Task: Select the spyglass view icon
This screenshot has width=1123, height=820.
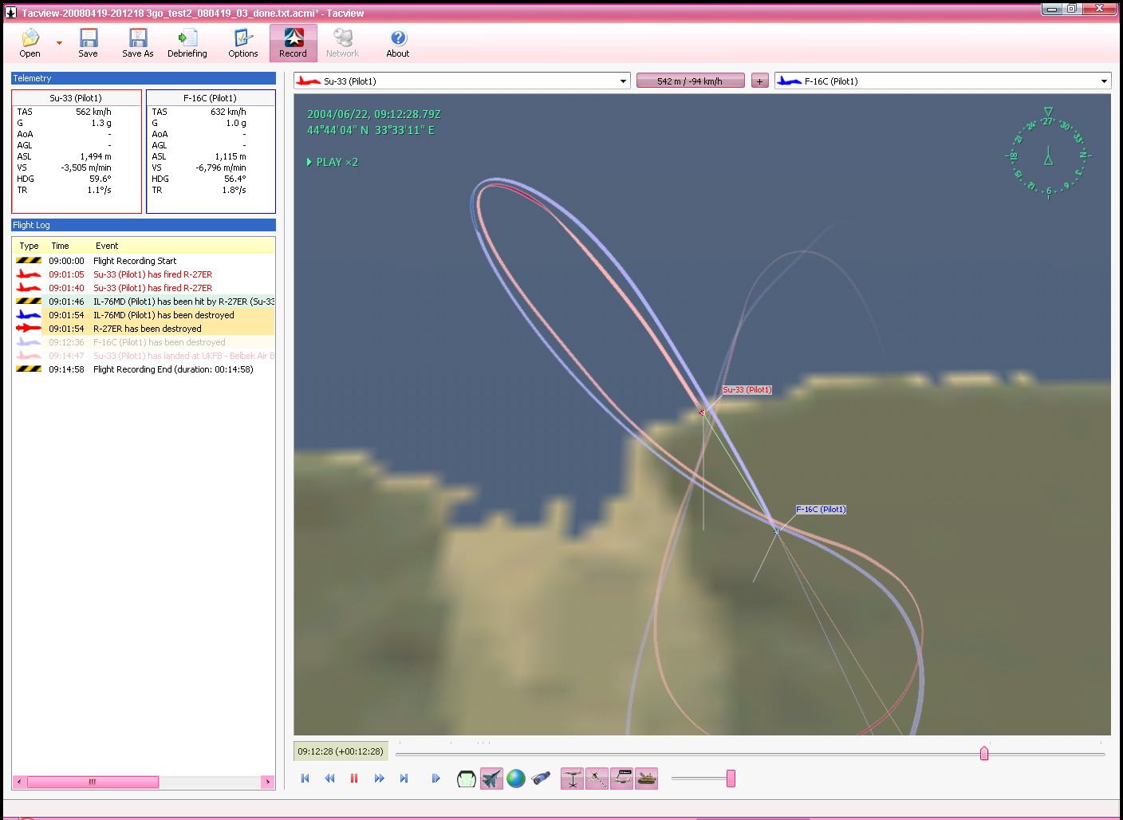Action: [x=541, y=779]
